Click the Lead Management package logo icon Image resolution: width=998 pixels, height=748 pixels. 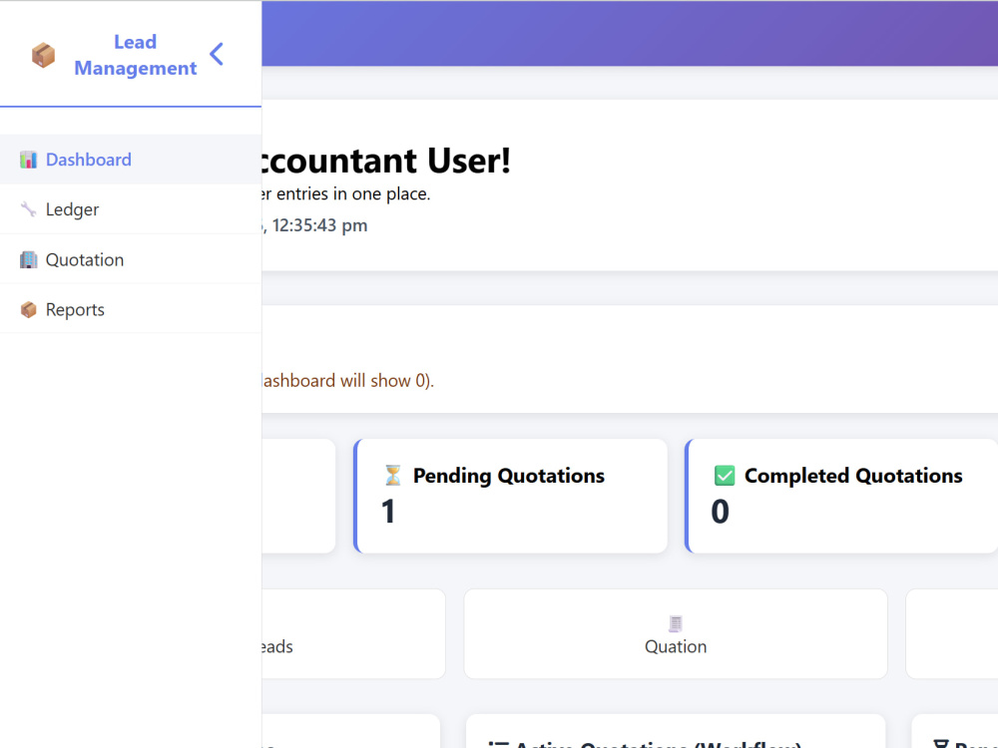point(43,55)
